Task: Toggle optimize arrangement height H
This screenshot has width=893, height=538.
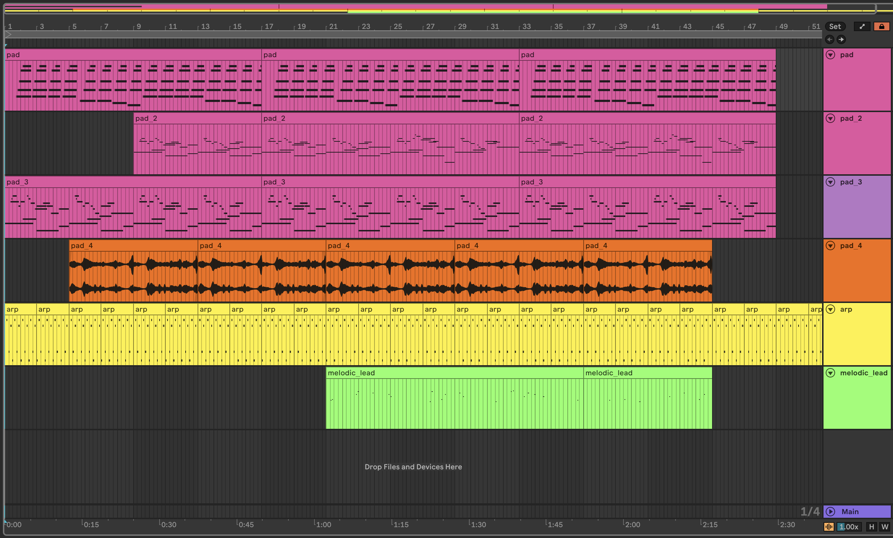Action: (x=871, y=527)
